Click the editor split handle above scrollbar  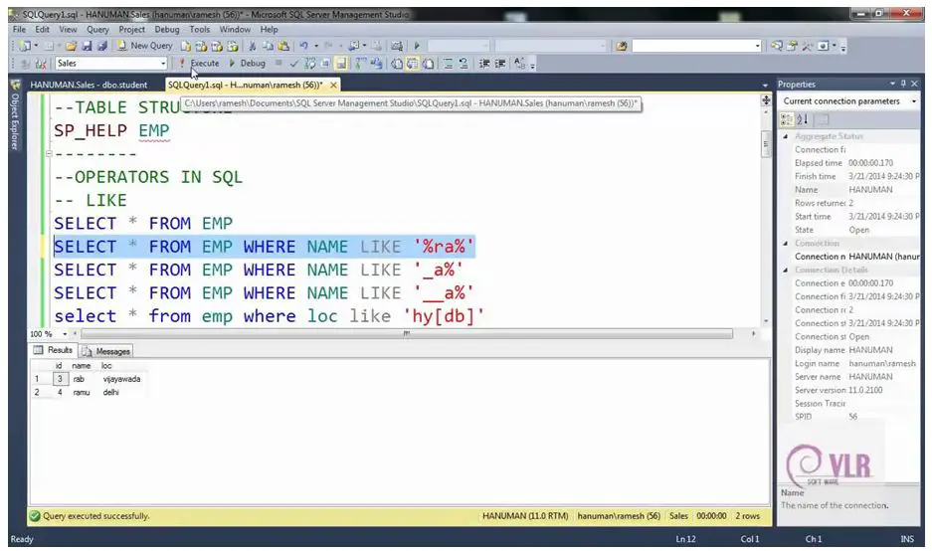tap(766, 100)
